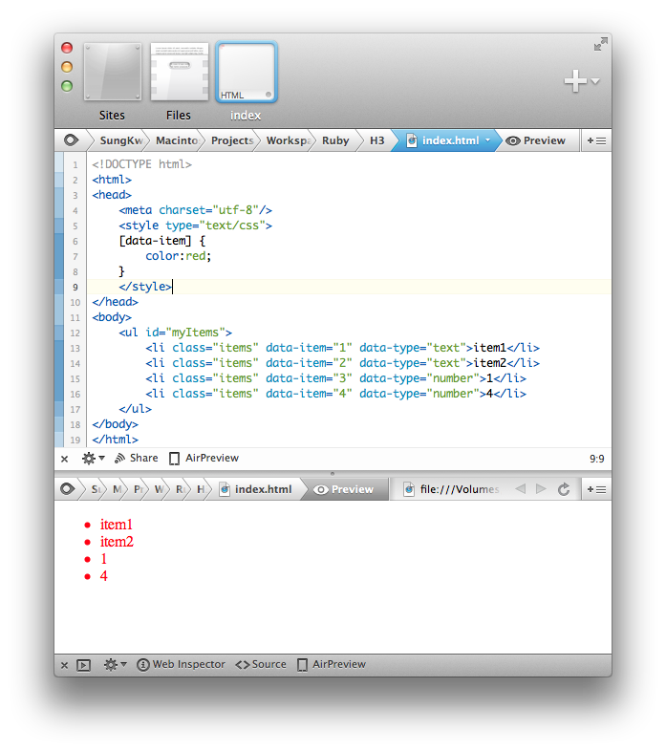Reload the preview with refresh icon
This screenshot has height=752, width=666.
point(564,489)
